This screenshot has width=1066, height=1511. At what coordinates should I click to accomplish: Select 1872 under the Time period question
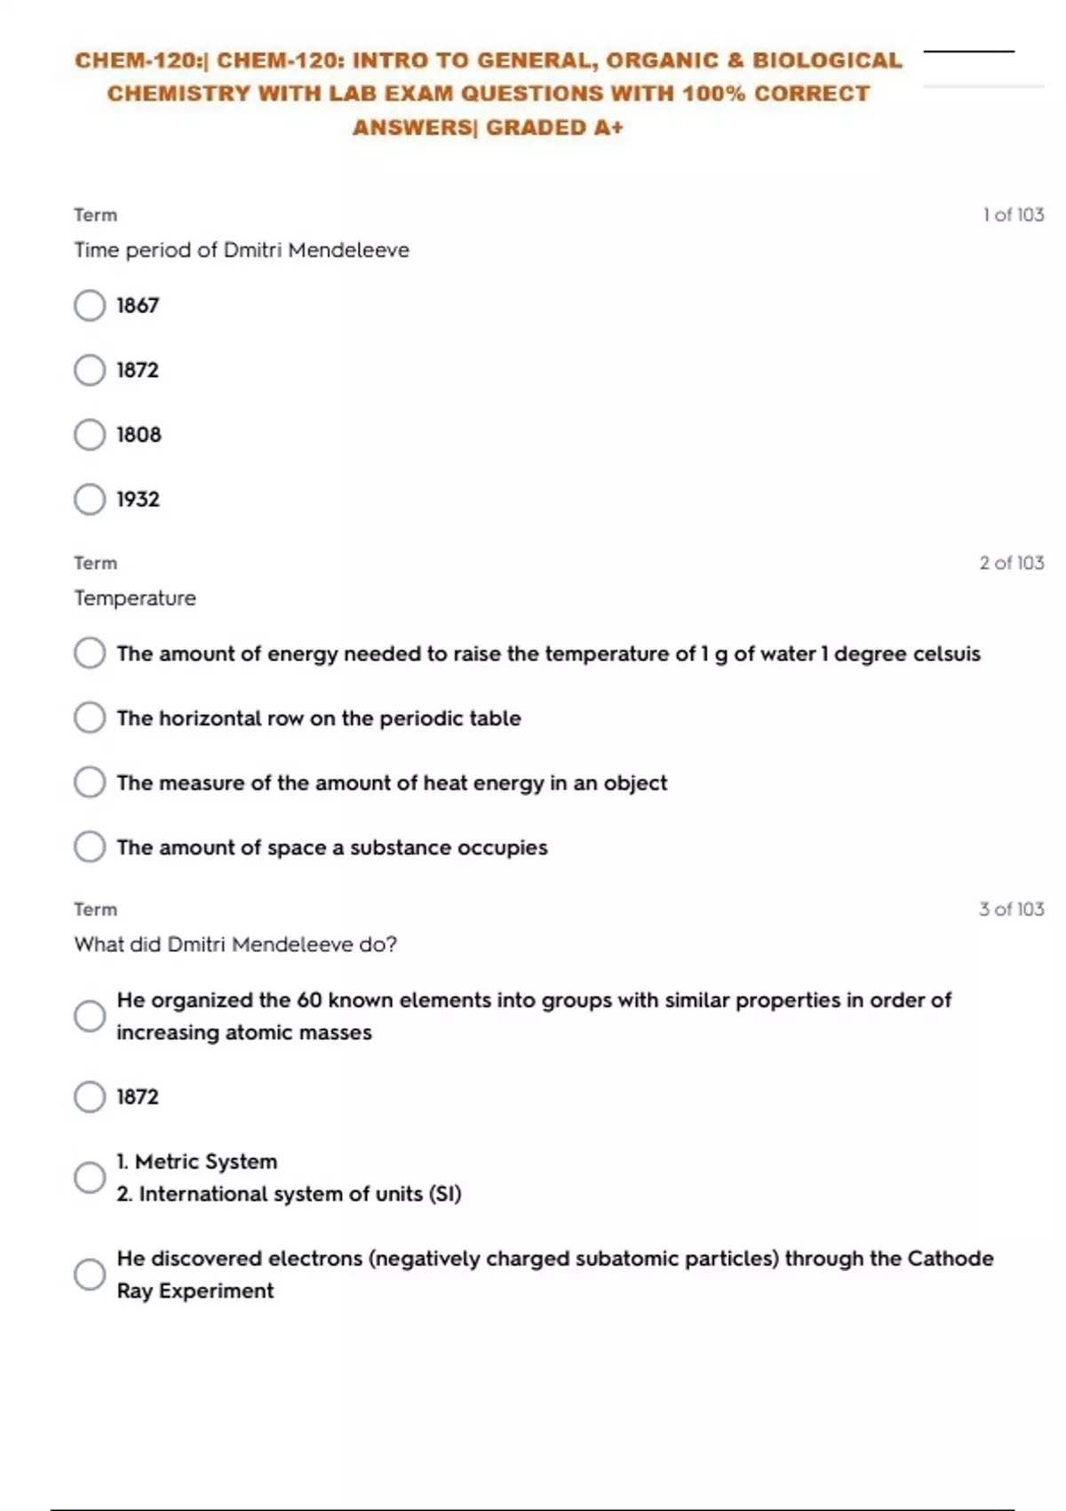click(x=90, y=370)
